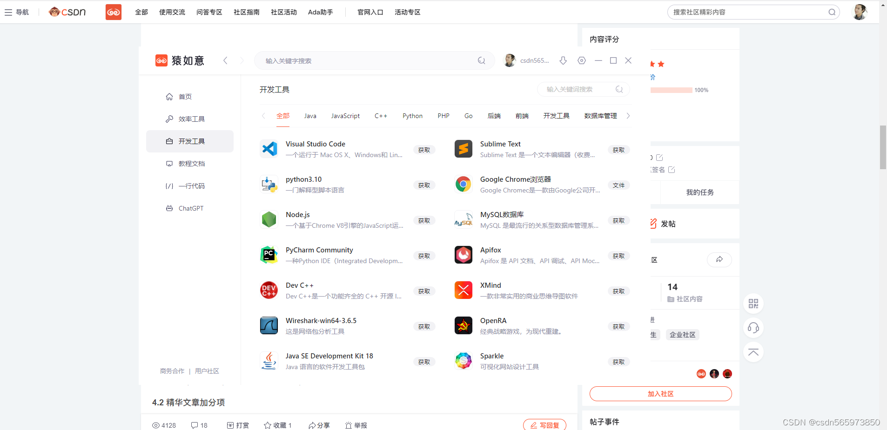Open the 猿如意 settings hexagon icon
The image size is (887, 430).
(x=582, y=60)
